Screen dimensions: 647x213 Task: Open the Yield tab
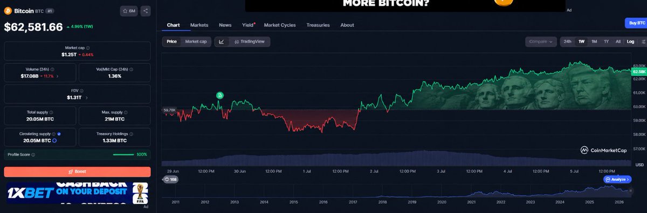point(248,25)
